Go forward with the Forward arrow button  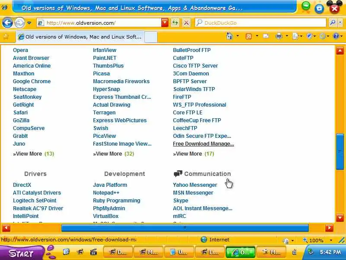click(19, 23)
